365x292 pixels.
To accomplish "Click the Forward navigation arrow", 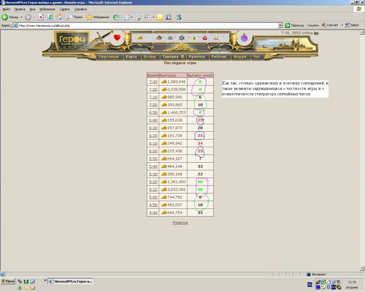I will click(28, 17).
